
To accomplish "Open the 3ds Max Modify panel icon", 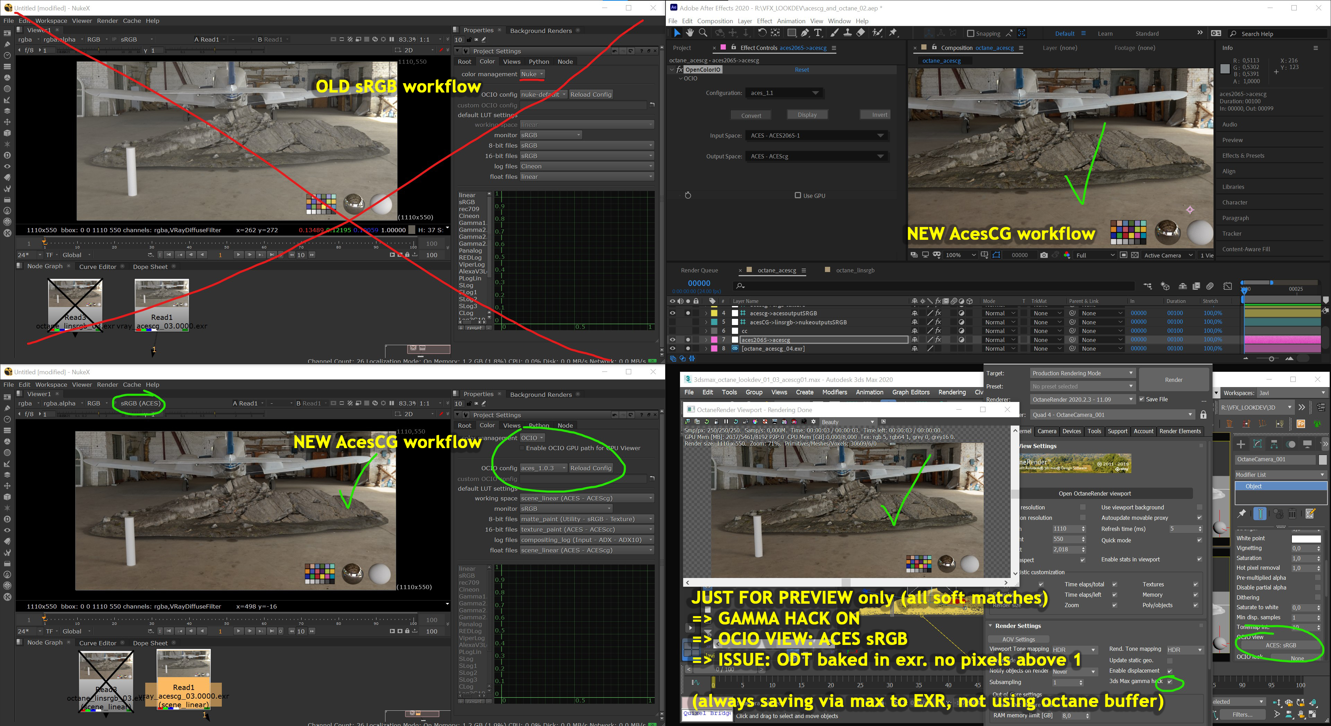I will [x=1258, y=444].
